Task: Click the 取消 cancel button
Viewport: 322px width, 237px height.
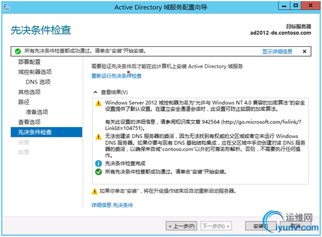Action: pos(295,226)
